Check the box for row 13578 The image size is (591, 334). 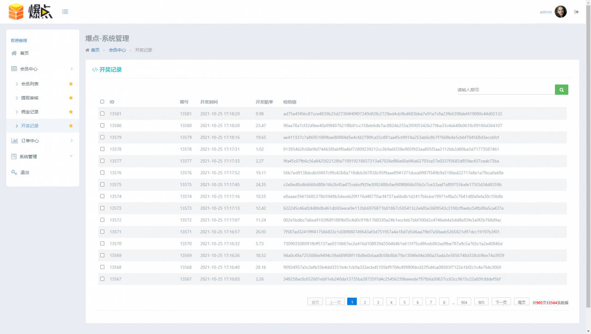(x=102, y=149)
